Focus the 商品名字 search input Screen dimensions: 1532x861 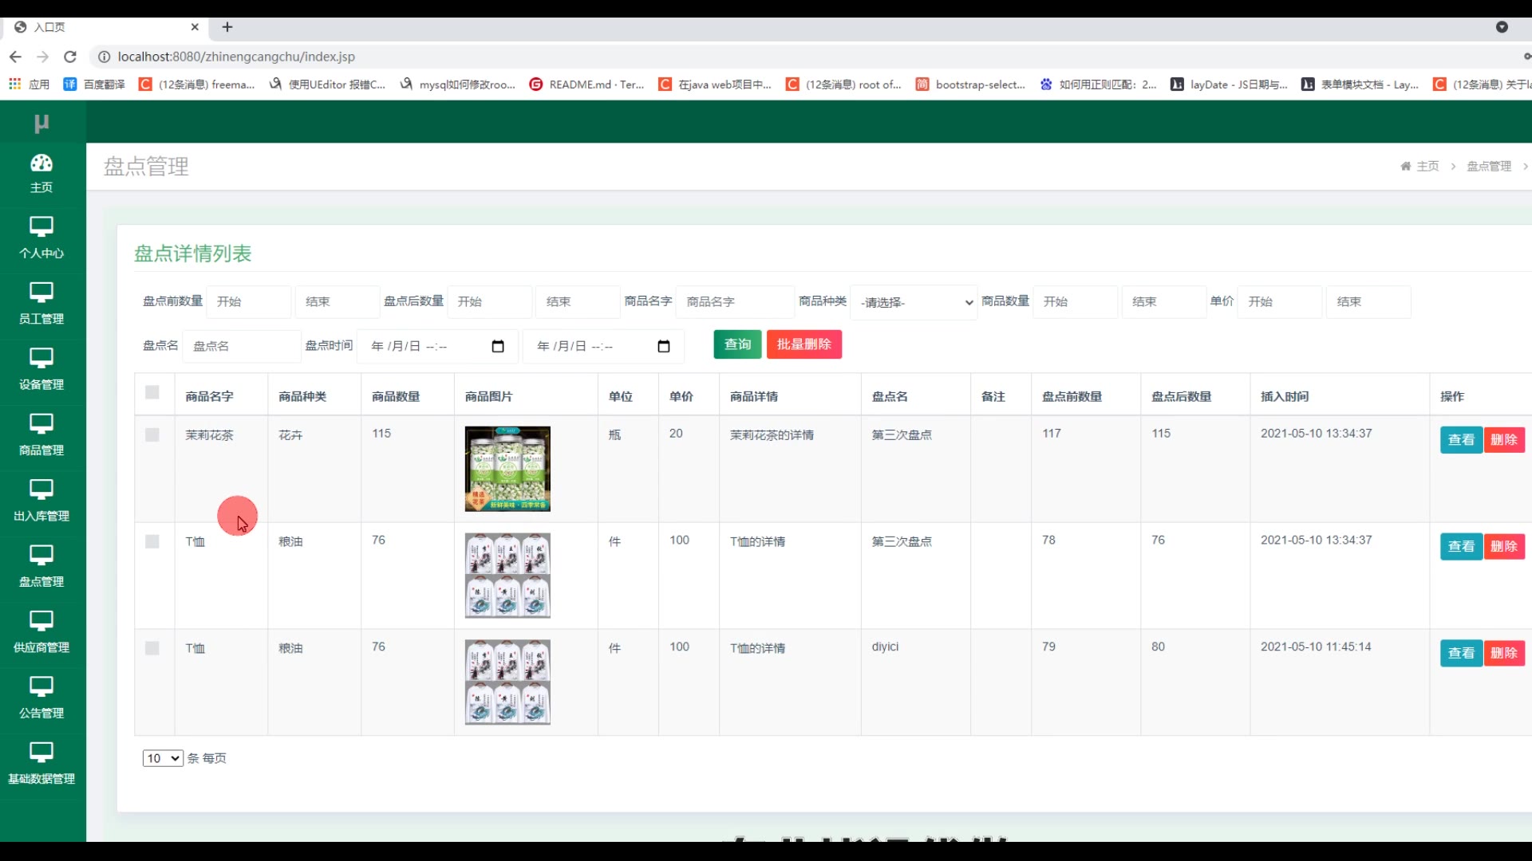(735, 302)
